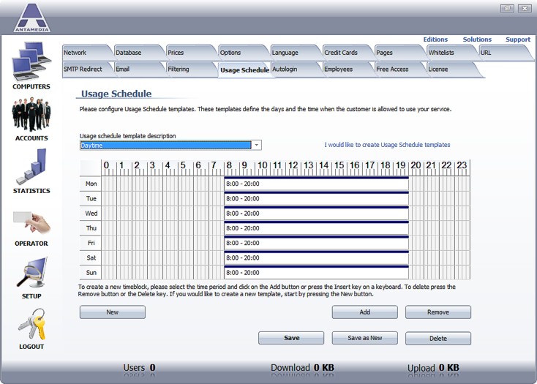The height and width of the screenshot is (384, 537).
Task: Select Monday's 8:00 - 20:00 timeblock
Action: pos(316,184)
